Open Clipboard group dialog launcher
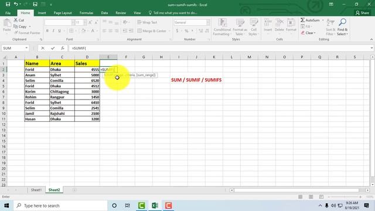 [41, 39]
